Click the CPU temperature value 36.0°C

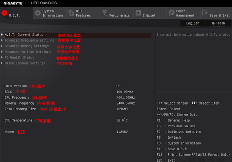coord(122,120)
